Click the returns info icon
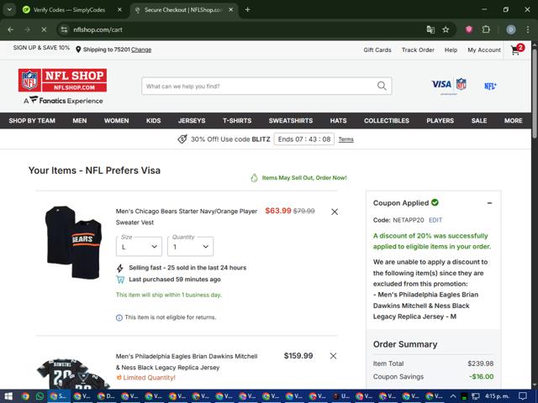Image resolution: width=538 pixels, height=403 pixels. 119,317
